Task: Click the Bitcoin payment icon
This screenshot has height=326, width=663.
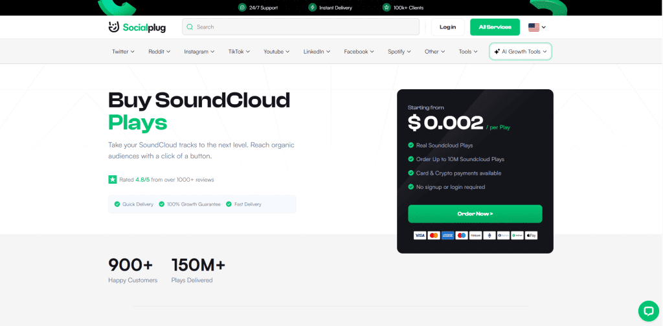Action: coord(475,235)
